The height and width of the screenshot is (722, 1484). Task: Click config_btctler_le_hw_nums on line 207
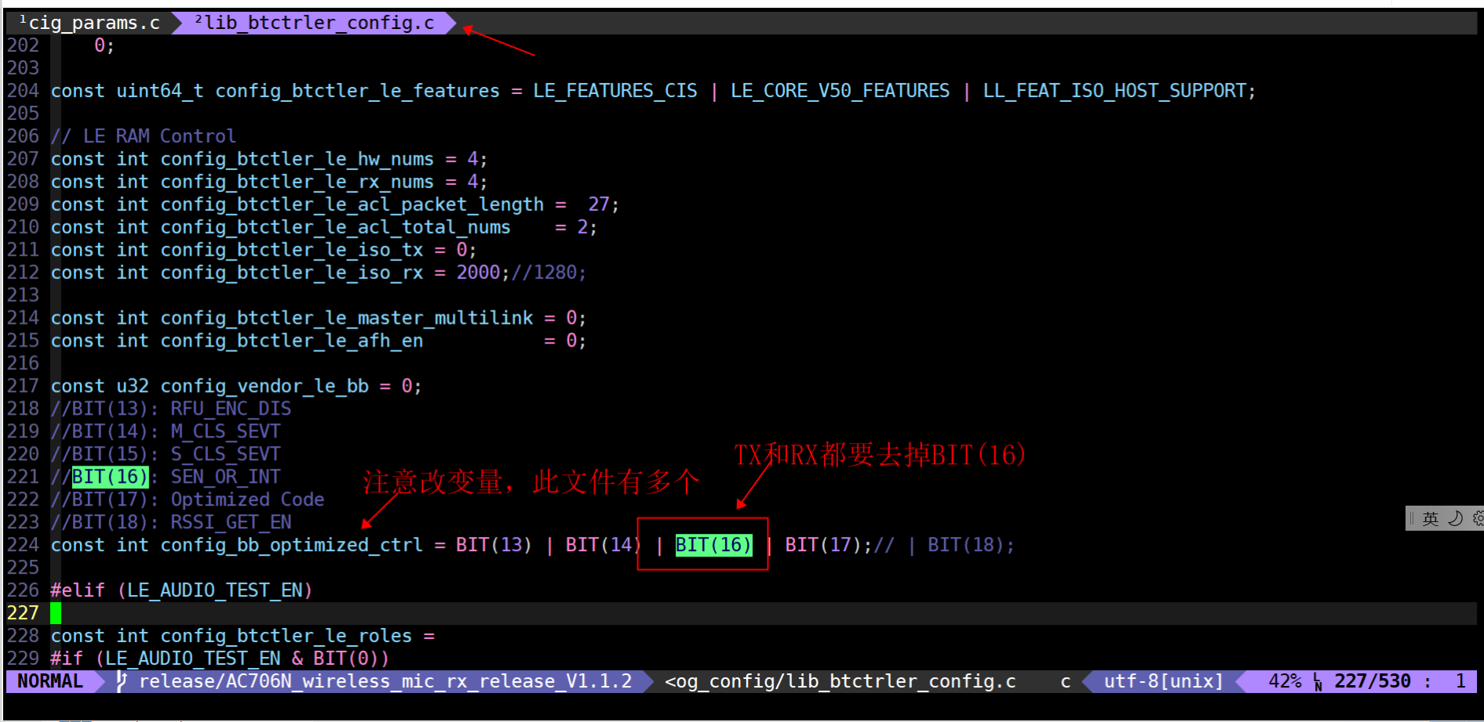click(x=297, y=159)
